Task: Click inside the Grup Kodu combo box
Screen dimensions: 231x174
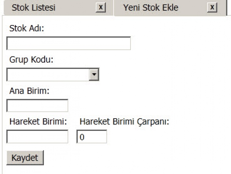Action: pyautogui.click(x=48, y=74)
